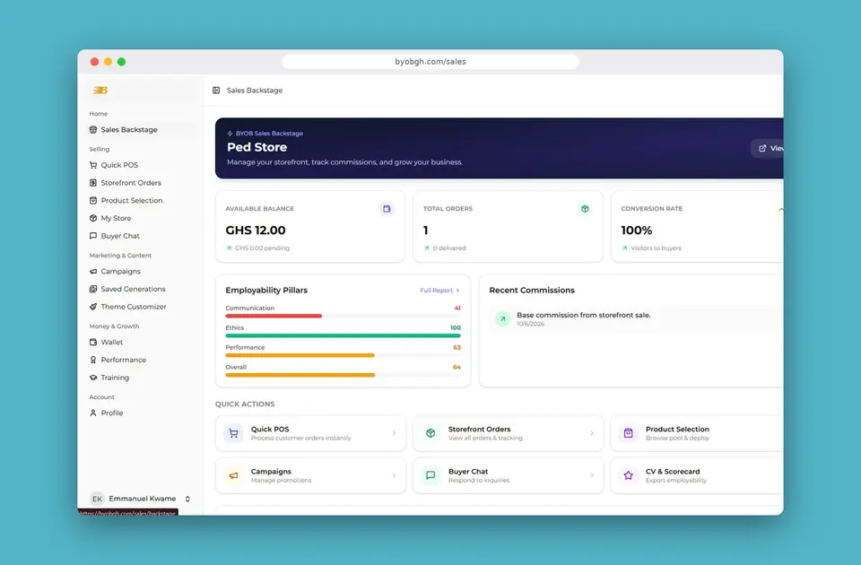Image resolution: width=861 pixels, height=565 pixels.
Task: Click the green Ethics progress bar
Action: (x=343, y=335)
